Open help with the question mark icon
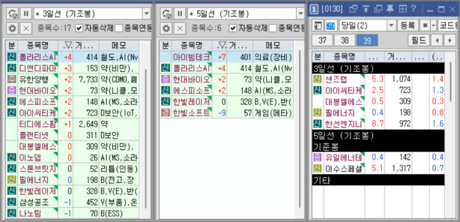The width and height of the screenshot is (460, 222). (414, 9)
